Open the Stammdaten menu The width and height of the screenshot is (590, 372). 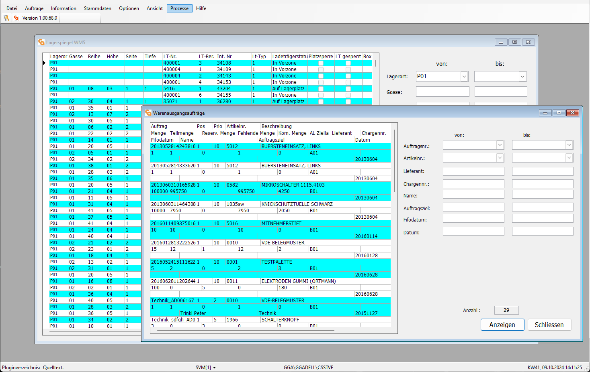(x=98, y=8)
